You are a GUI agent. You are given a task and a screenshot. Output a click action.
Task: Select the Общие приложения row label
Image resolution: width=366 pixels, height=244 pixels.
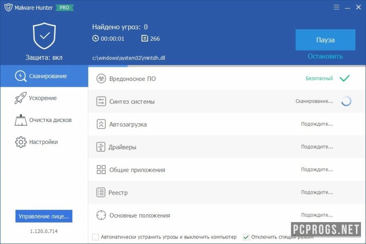click(x=137, y=170)
